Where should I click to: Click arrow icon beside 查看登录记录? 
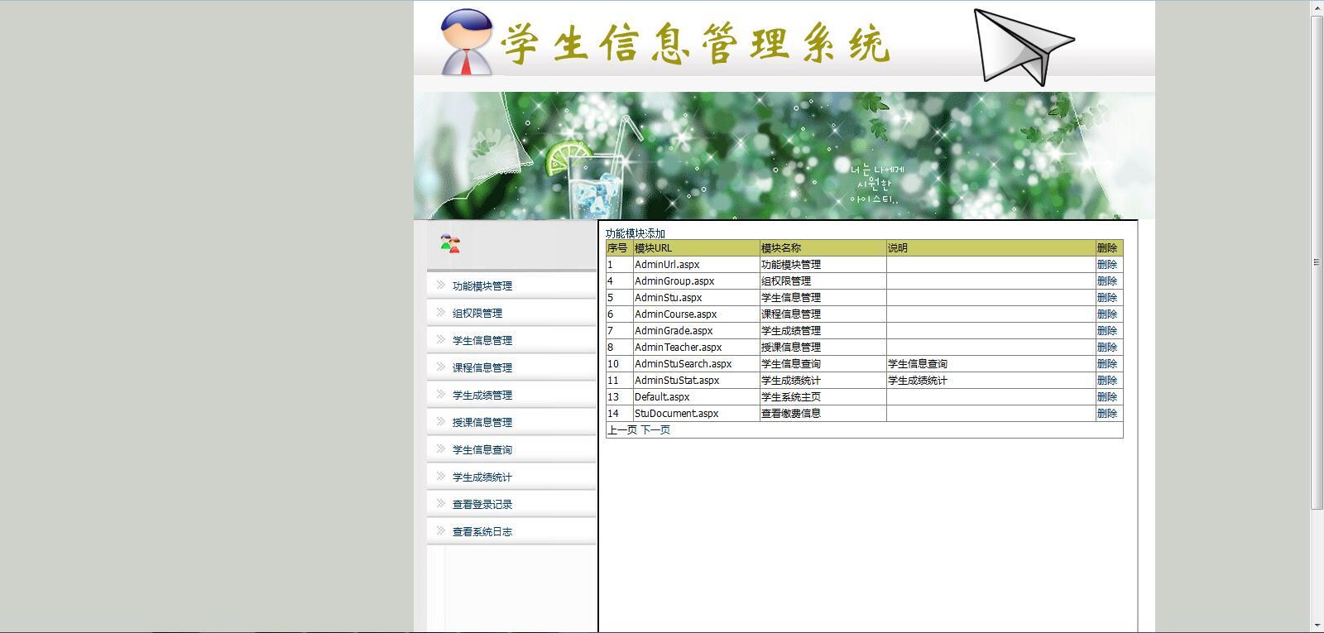click(440, 504)
